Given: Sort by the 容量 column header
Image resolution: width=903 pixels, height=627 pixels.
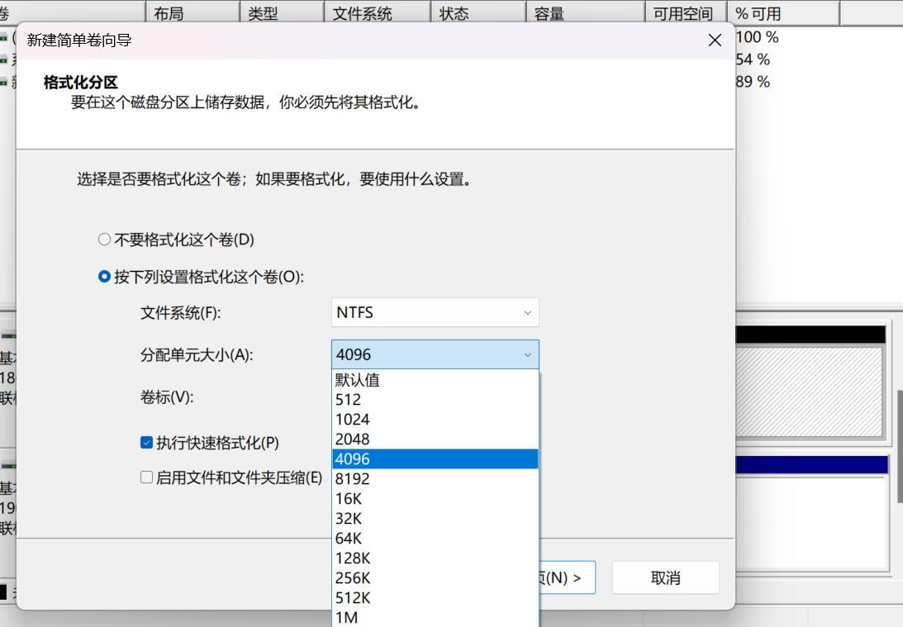Looking at the screenshot, I should (x=583, y=14).
